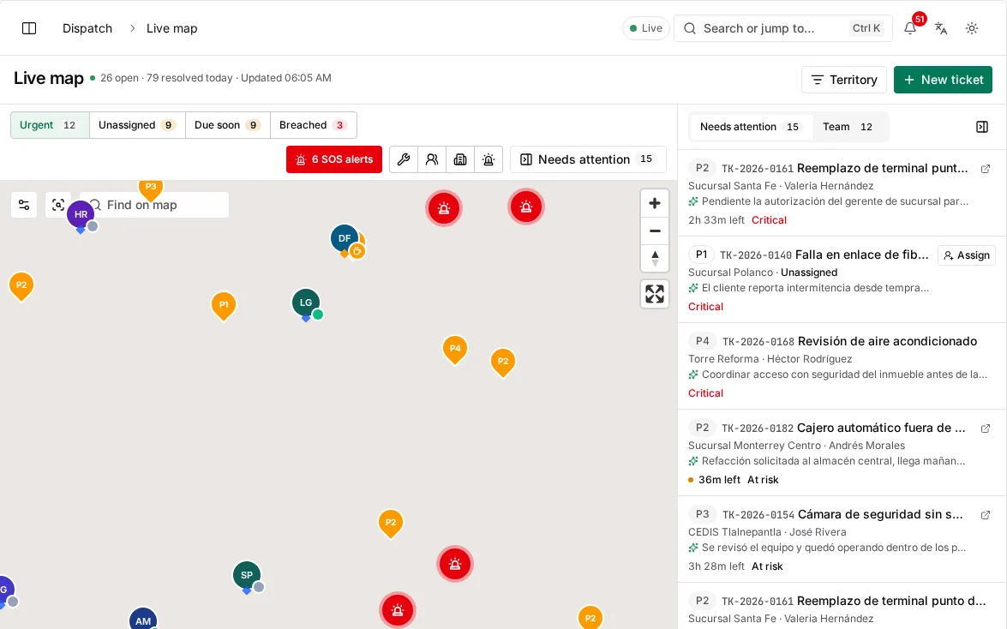1007x629 pixels.
Task: Select the LG technician marker on map
Action: pos(306,303)
